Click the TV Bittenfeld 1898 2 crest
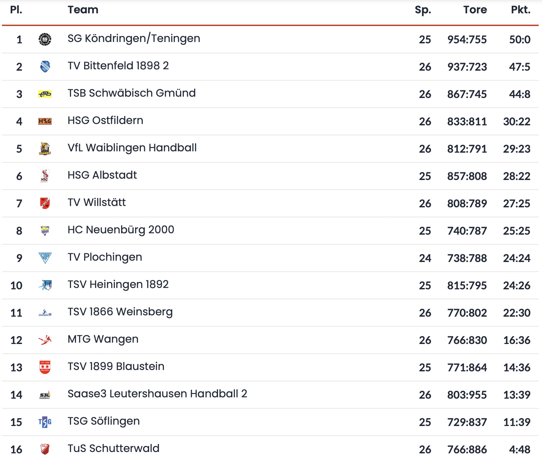Image resolution: width=542 pixels, height=456 pixels. [x=45, y=67]
